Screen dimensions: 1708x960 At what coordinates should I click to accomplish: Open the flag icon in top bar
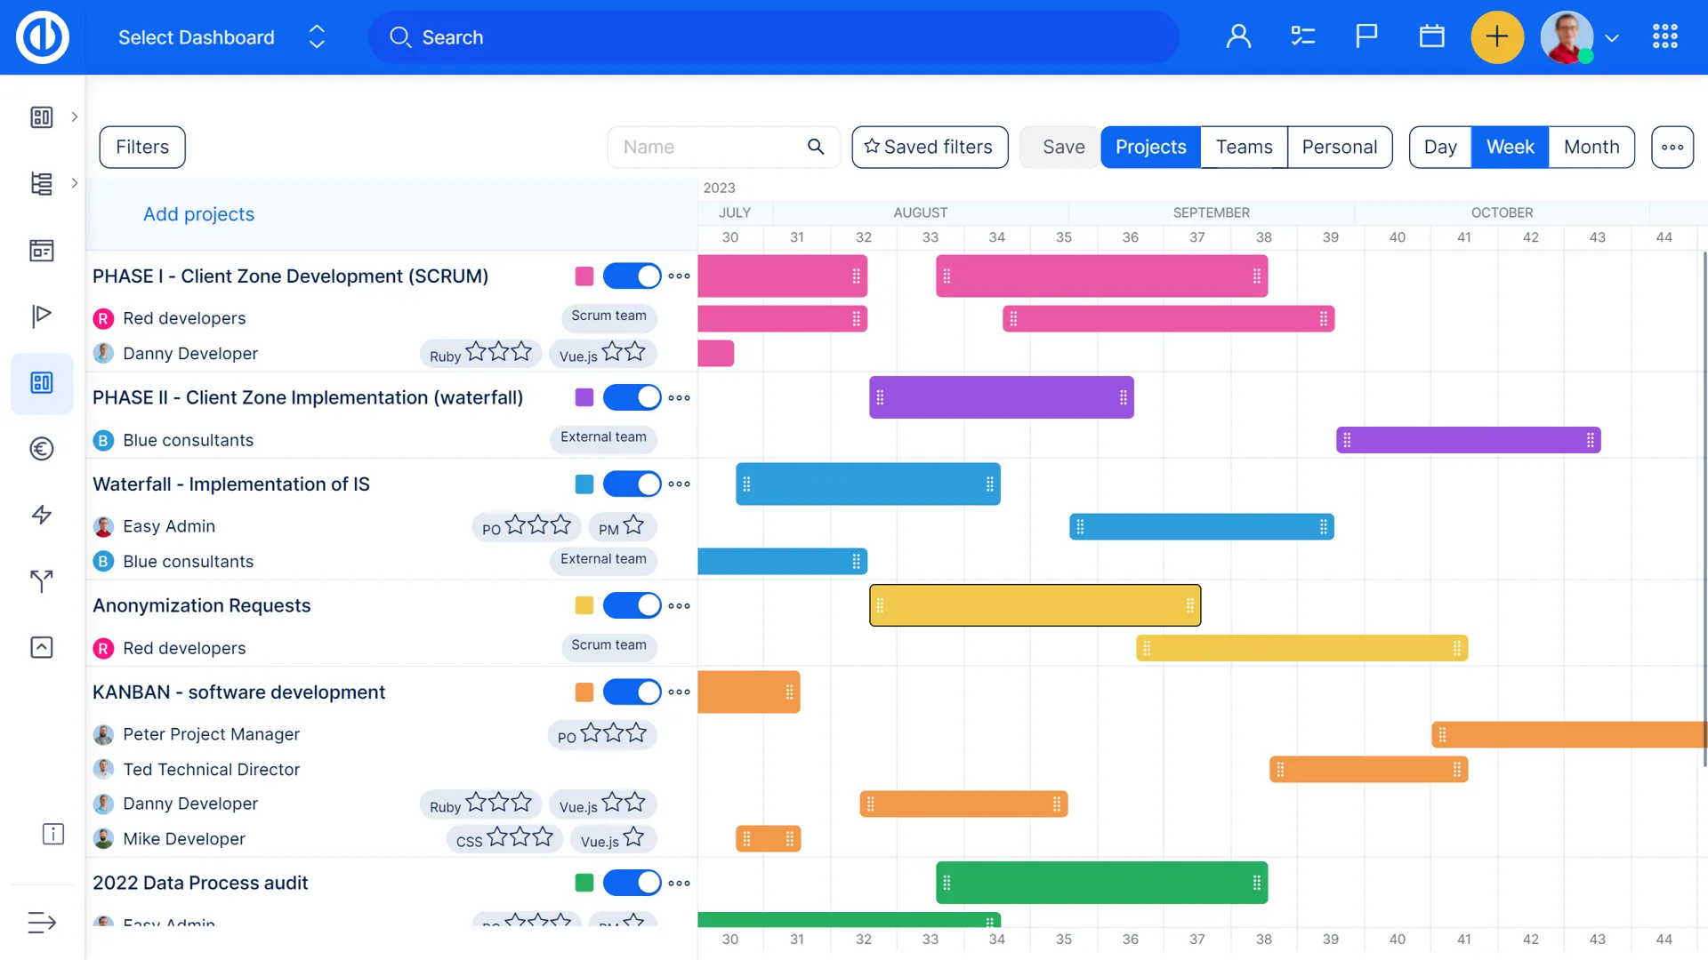click(x=1366, y=36)
